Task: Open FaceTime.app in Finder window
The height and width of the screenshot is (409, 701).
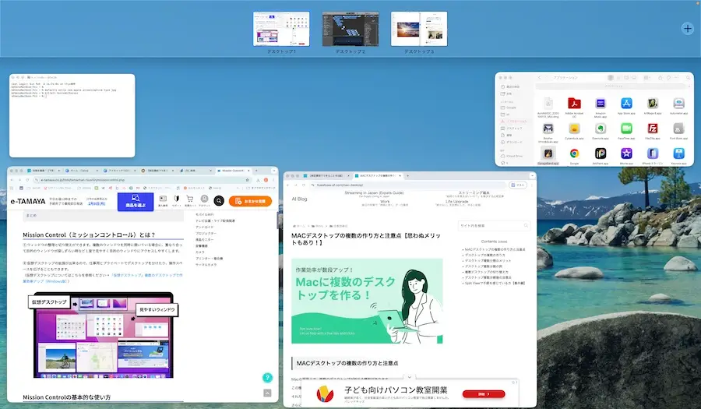Action: click(x=626, y=129)
